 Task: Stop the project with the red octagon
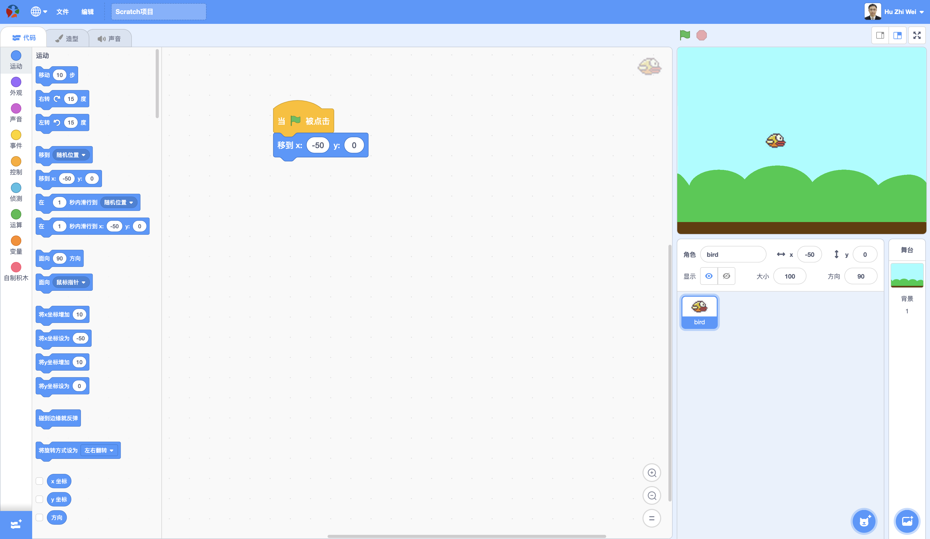pyautogui.click(x=701, y=35)
